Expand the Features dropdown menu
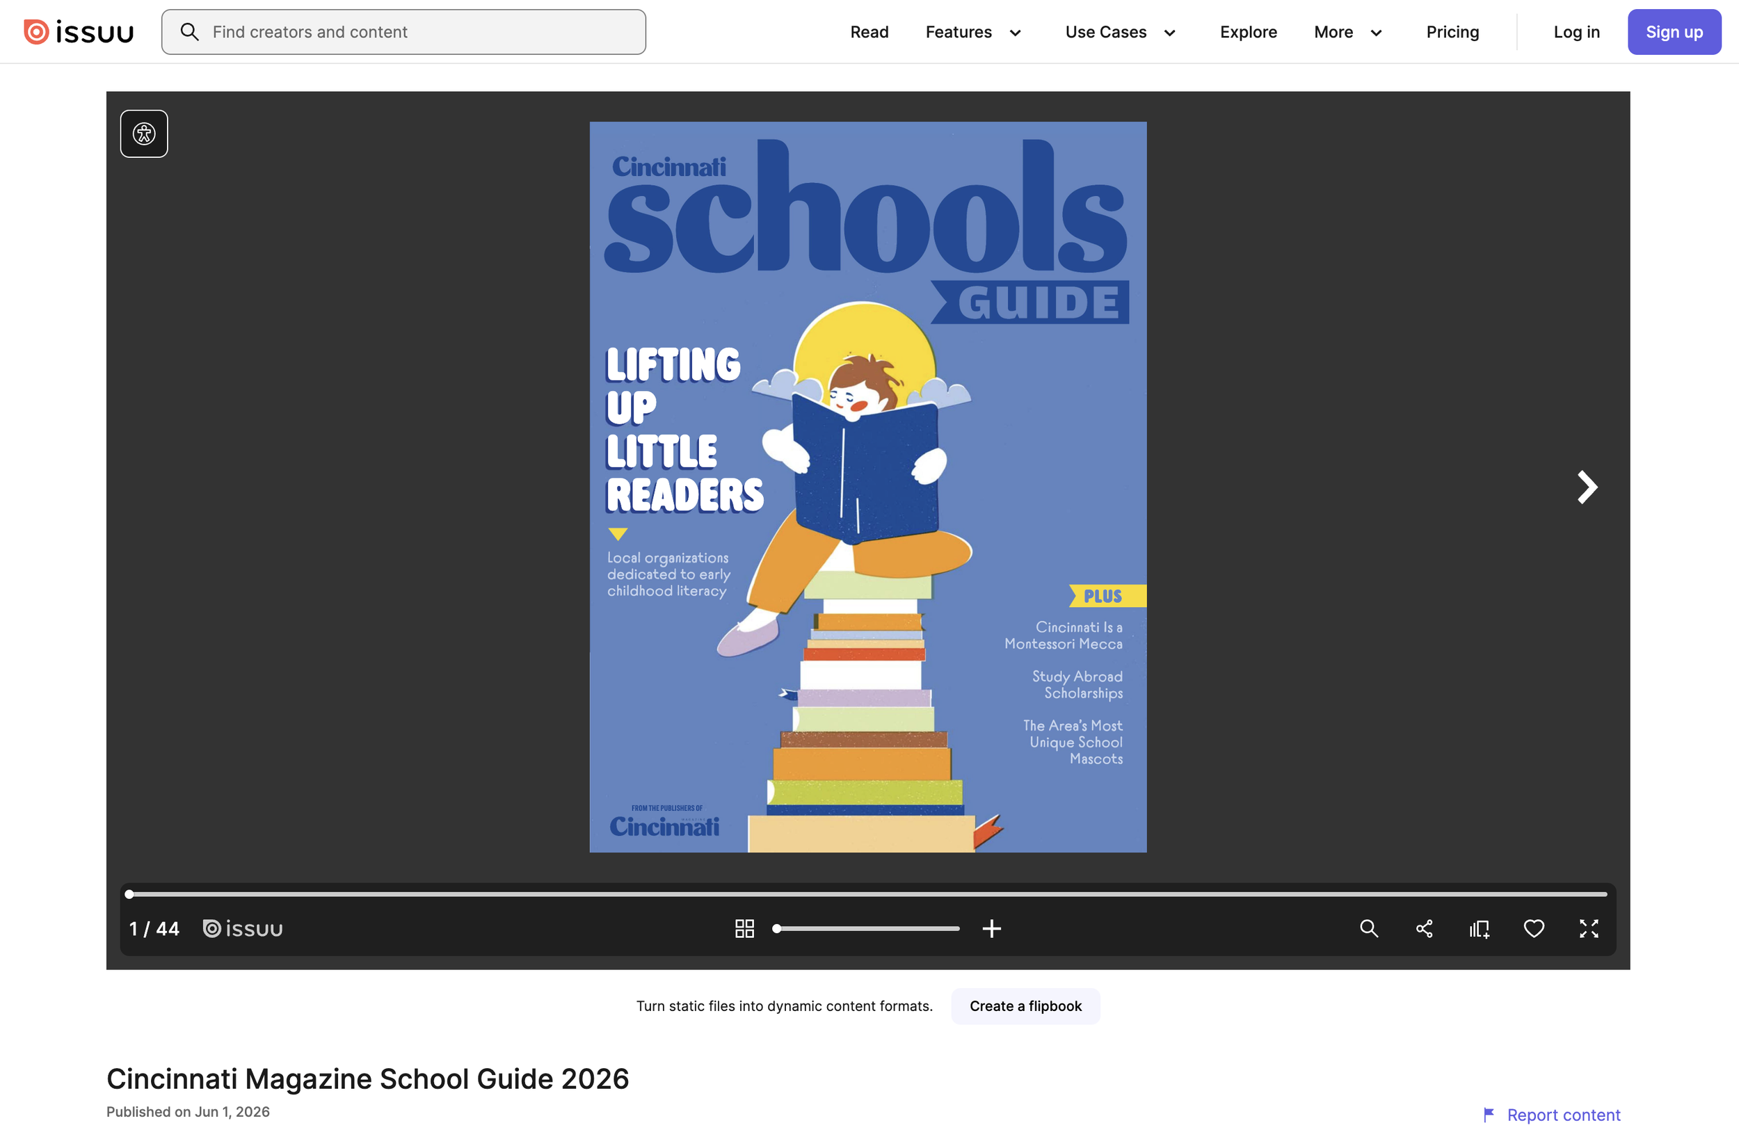 [x=972, y=32]
